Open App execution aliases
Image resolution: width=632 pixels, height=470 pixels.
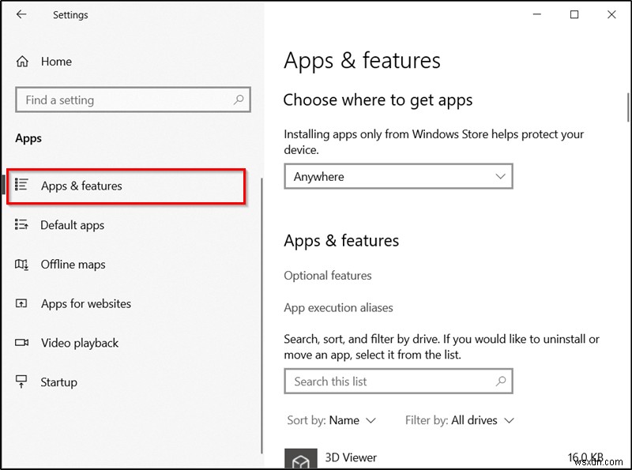[338, 308]
